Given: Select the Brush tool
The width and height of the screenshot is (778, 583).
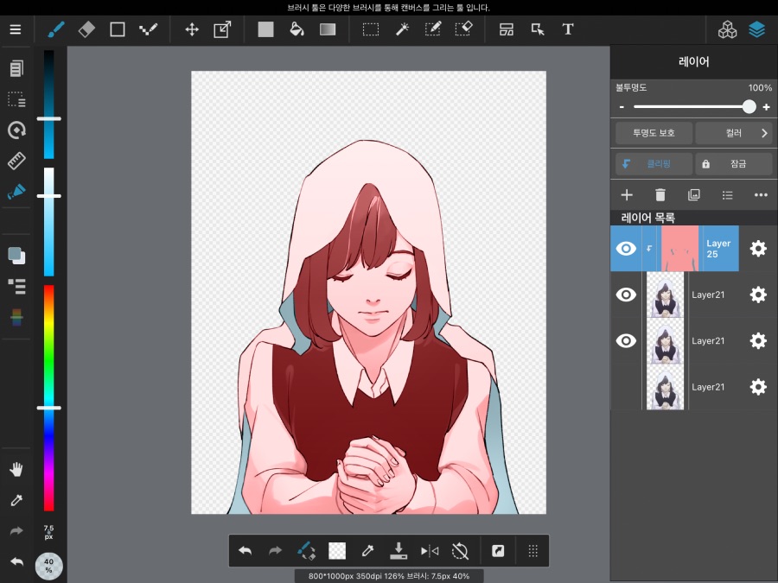Looking at the screenshot, I should pyautogui.click(x=55, y=29).
